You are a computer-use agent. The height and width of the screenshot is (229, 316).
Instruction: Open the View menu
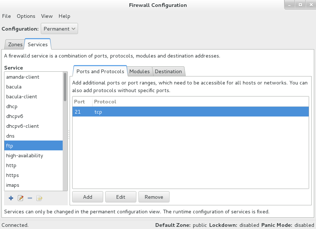(47, 16)
